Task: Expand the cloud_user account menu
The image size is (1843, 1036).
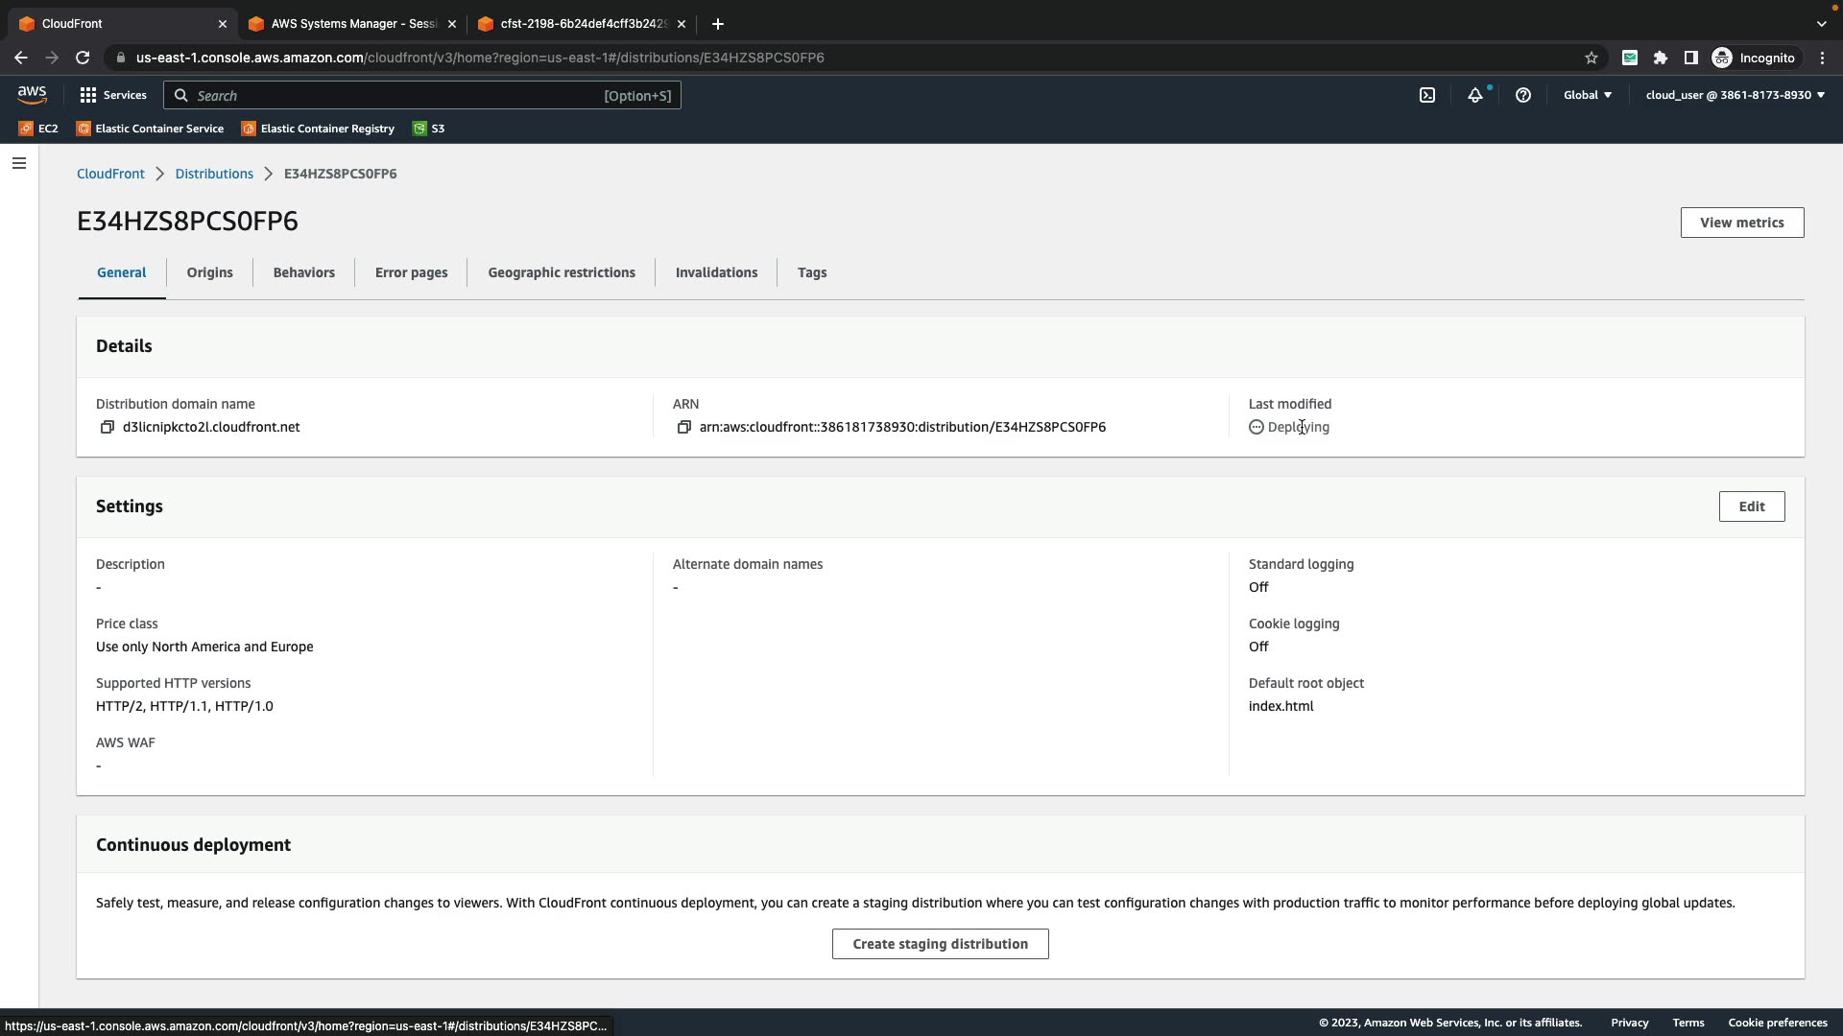Action: 1735,95
